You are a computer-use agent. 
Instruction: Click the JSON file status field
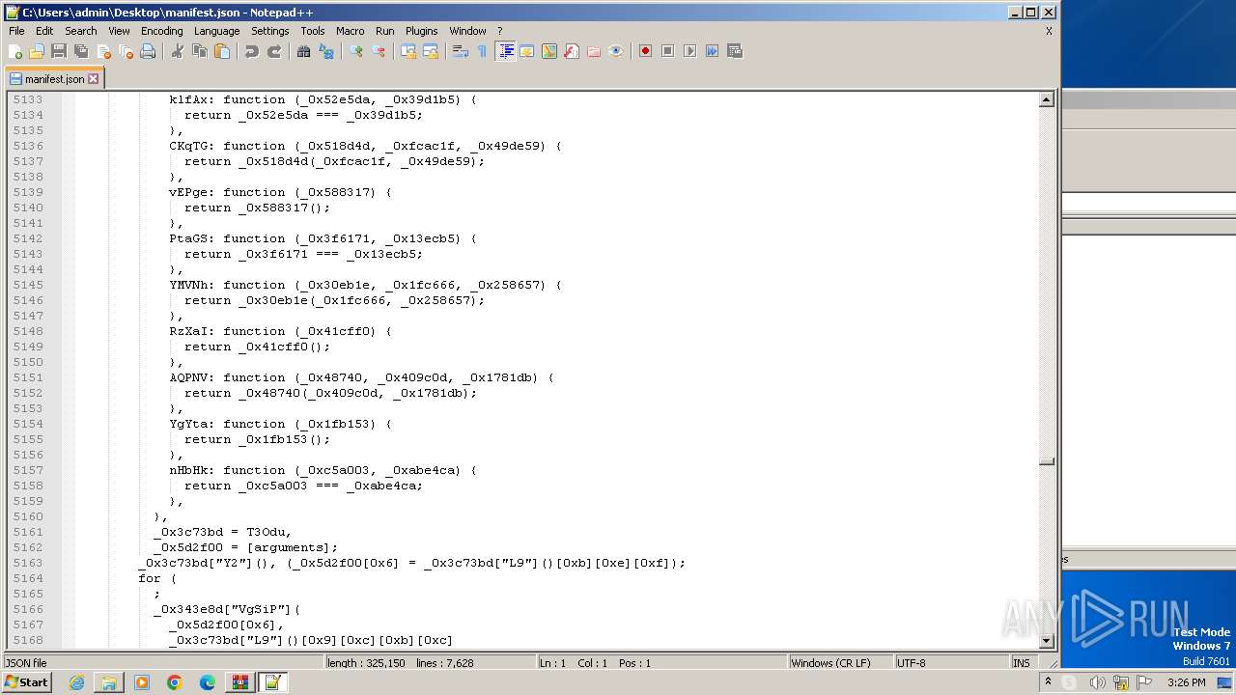[163, 663]
